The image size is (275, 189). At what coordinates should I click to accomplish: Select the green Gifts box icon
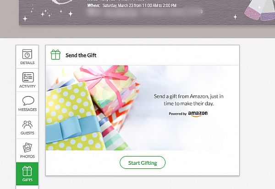pos(27,171)
